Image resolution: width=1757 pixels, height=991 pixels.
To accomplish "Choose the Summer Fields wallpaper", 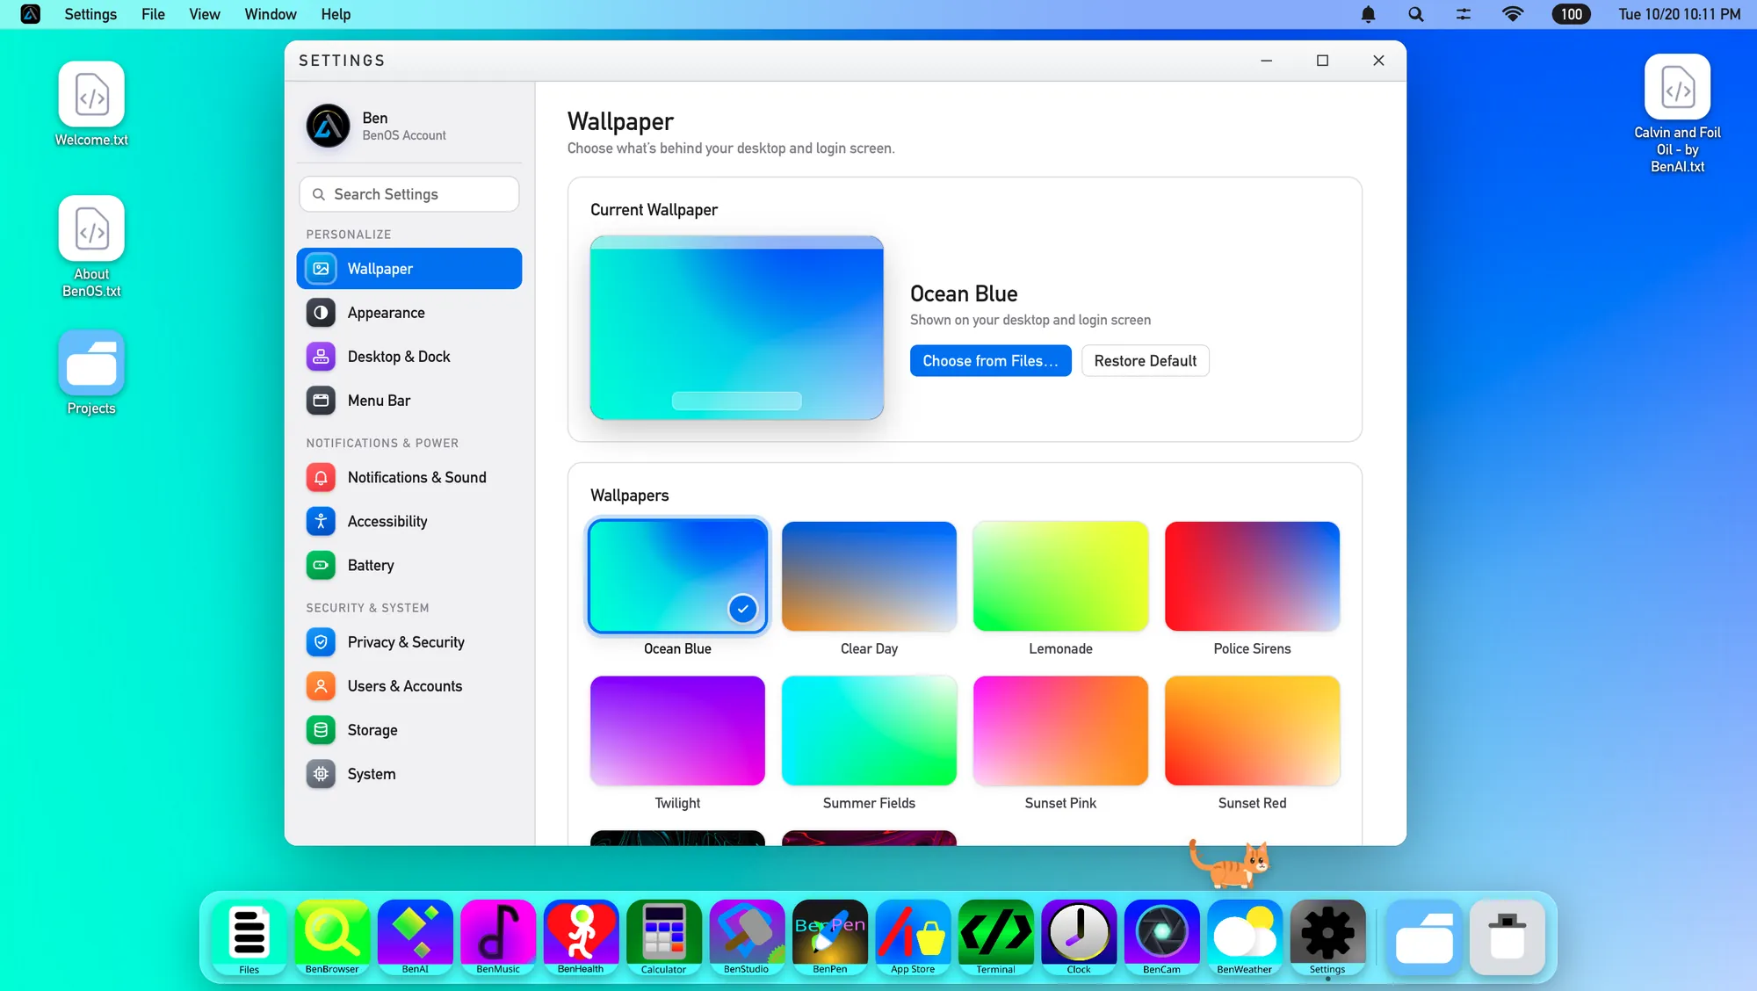I will pos(869,730).
